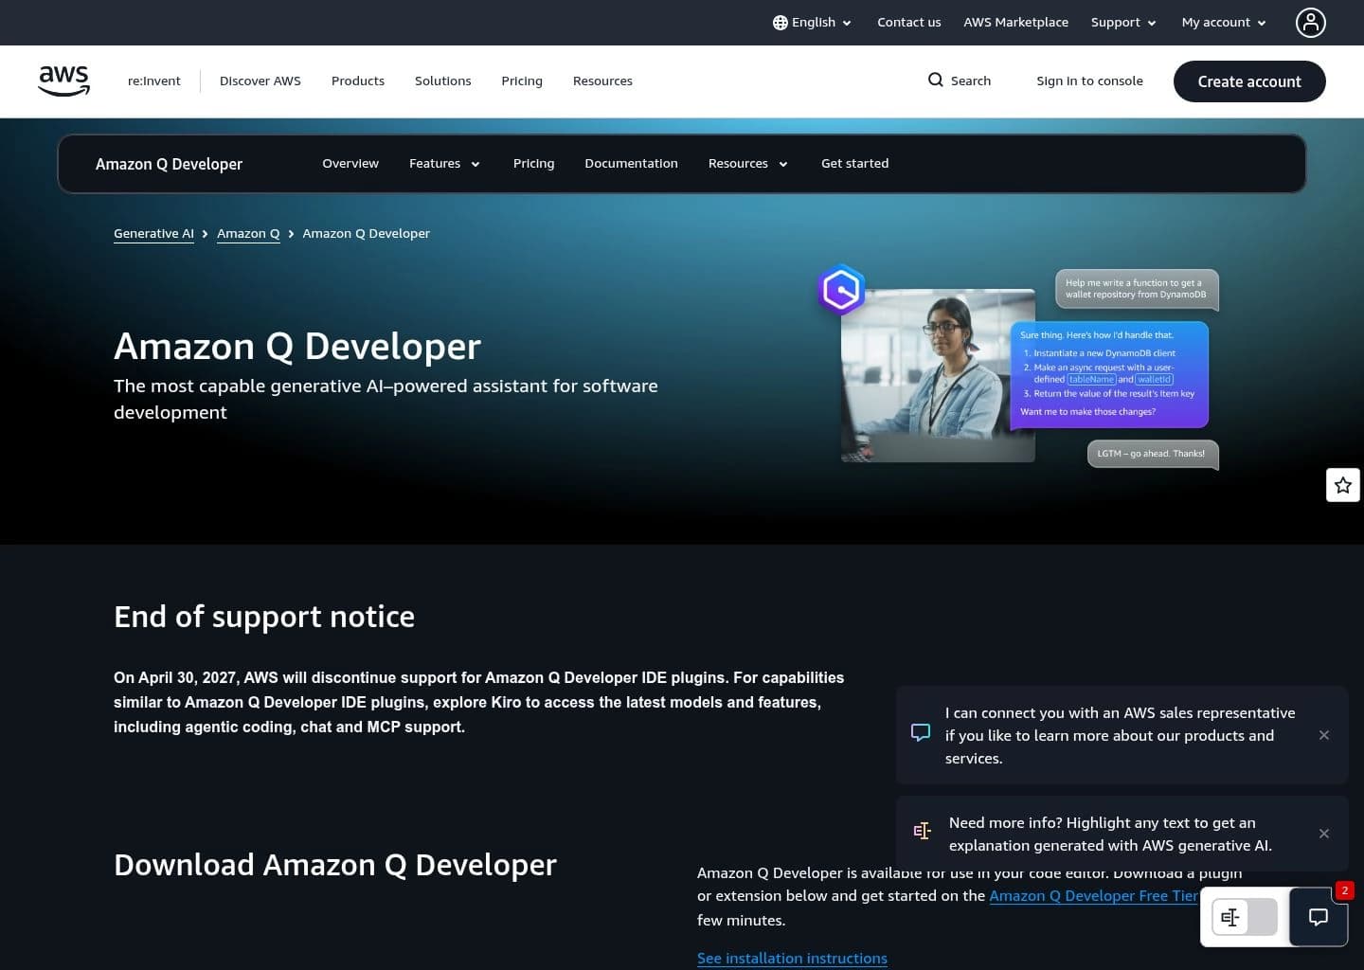
Task: Open Resources in main navigation
Action: pyautogui.click(x=602, y=81)
